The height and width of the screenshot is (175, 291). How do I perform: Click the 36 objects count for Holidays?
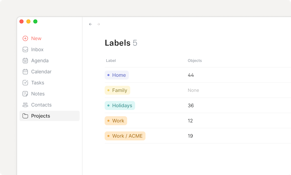191,105
